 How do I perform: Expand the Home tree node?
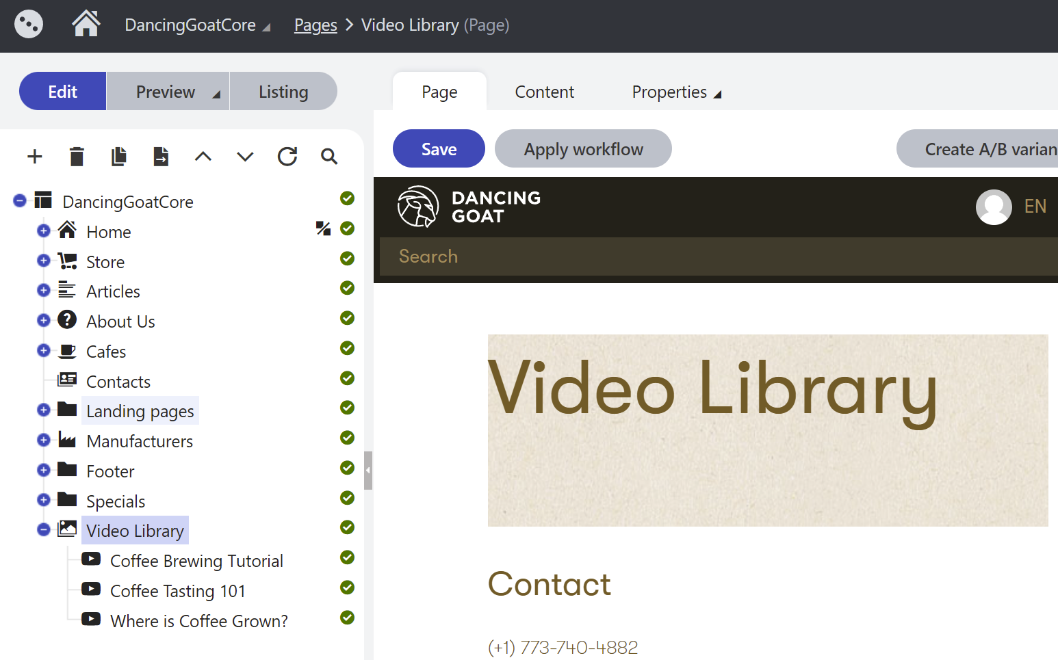pyautogui.click(x=44, y=230)
